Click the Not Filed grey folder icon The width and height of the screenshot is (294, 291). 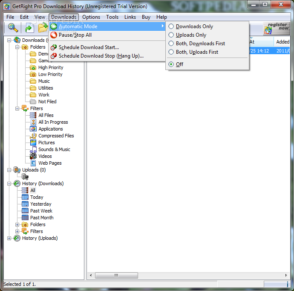(33, 102)
